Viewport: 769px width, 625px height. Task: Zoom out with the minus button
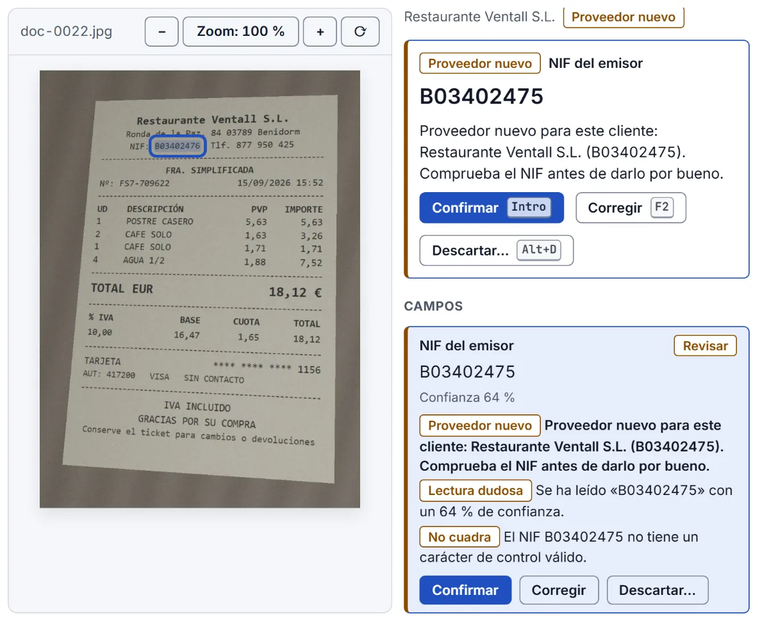pos(161,31)
